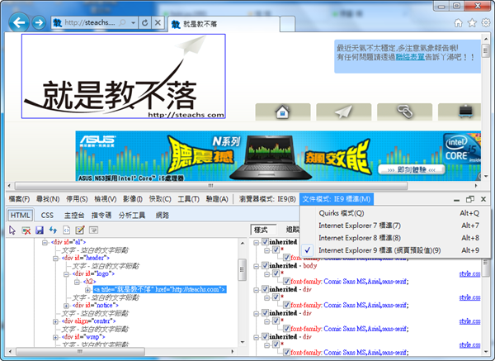This screenshot has height=361, width=495.
Task: Open the 檔案(F) menu
Action: tap(19, 199)
